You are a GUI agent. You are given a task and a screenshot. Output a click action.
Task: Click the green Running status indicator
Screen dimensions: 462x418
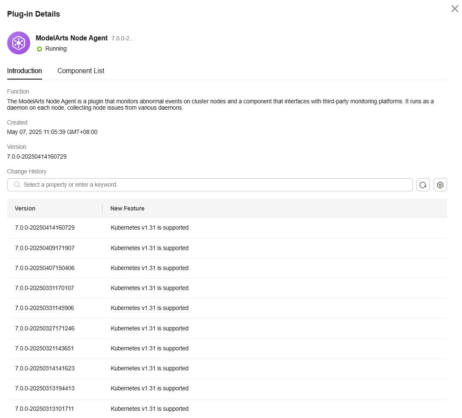tap(40, 49)
